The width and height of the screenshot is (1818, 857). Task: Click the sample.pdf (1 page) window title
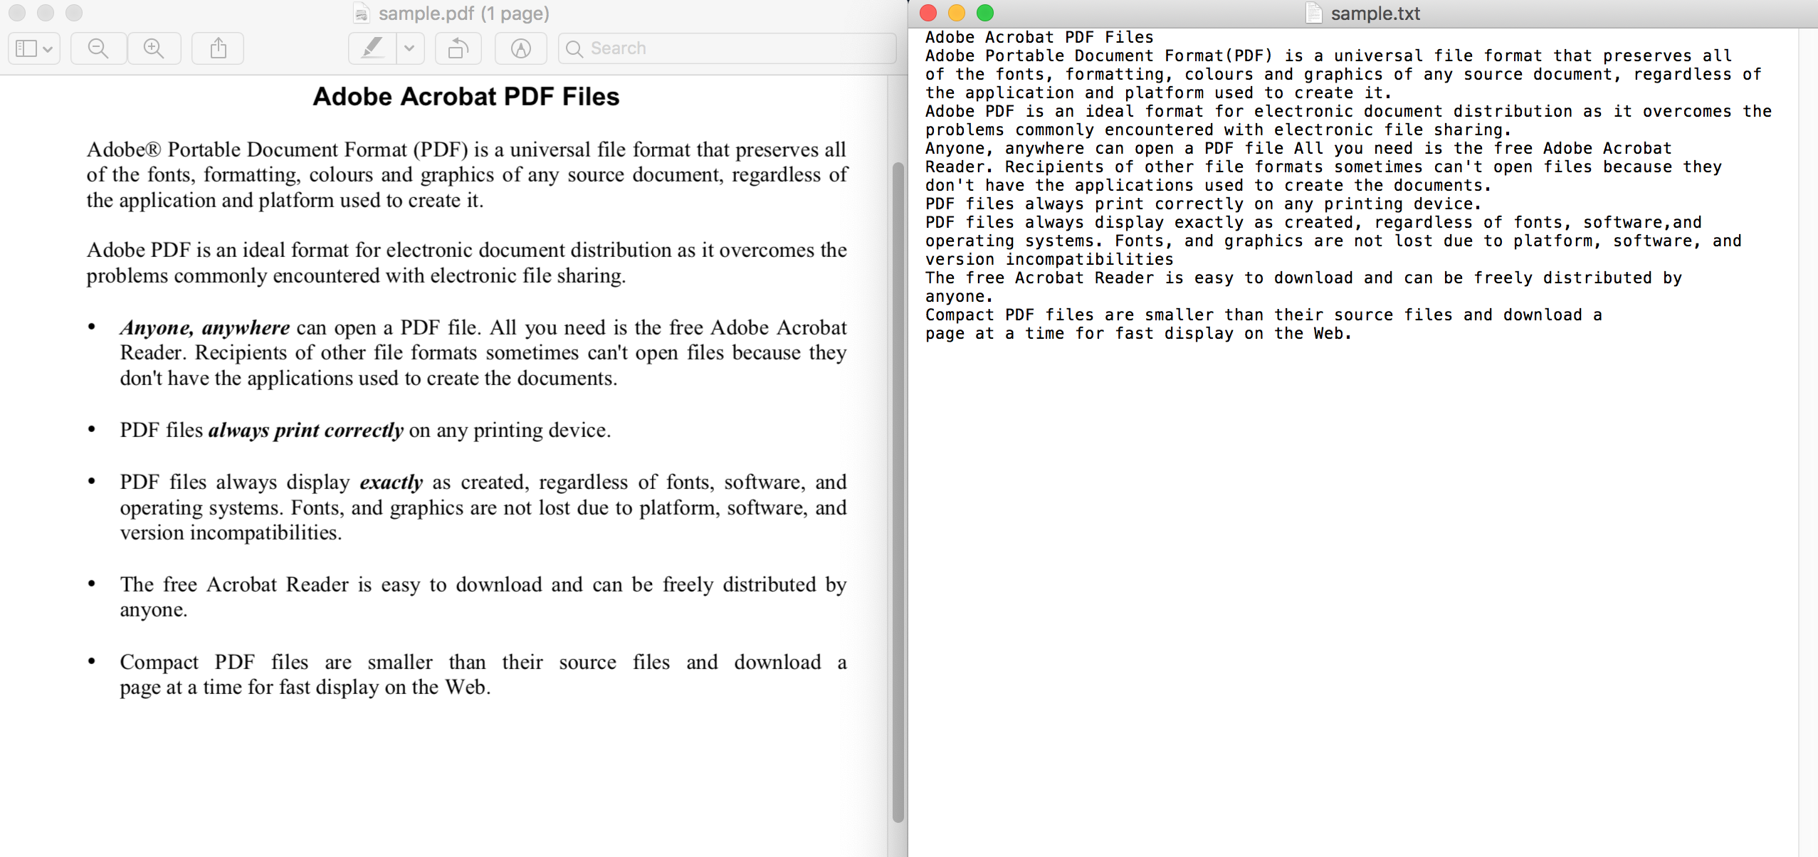point(463,14)
